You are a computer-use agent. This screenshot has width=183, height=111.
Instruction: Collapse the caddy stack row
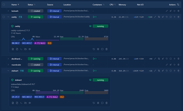tap(8, 17)
